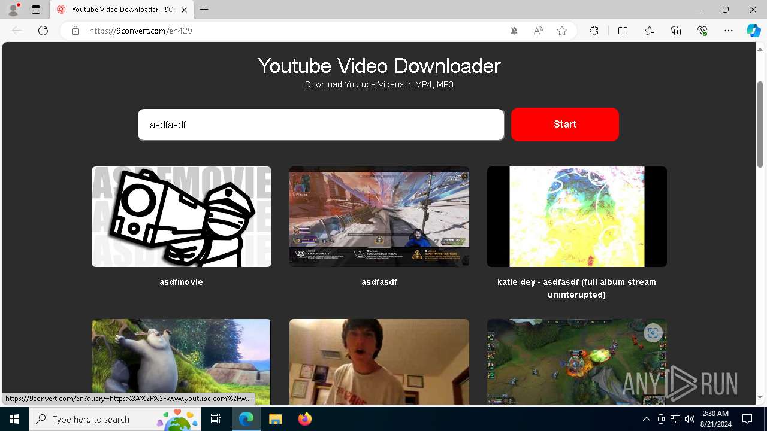Click the taskbar search box
This screenshot has height=431, width=767.
click(x=116, y=419)
